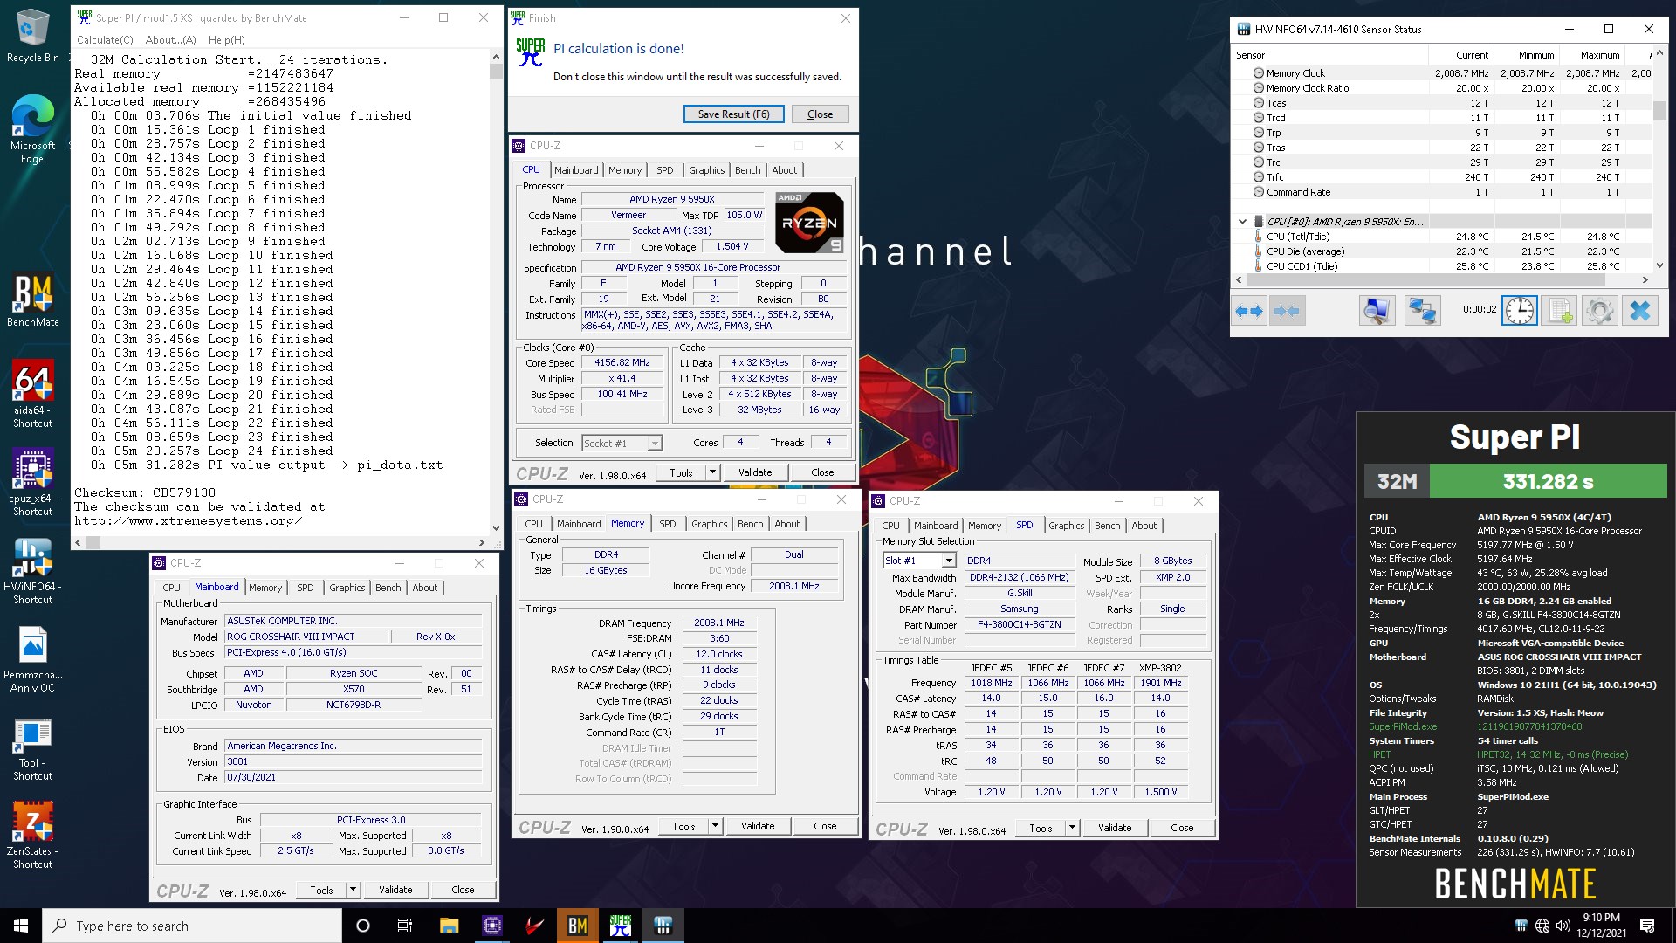Screen dimensions: 1676x943
Task: Click Super PI vertical scrollbar down arrow
Action: click(x=496, y=527)
